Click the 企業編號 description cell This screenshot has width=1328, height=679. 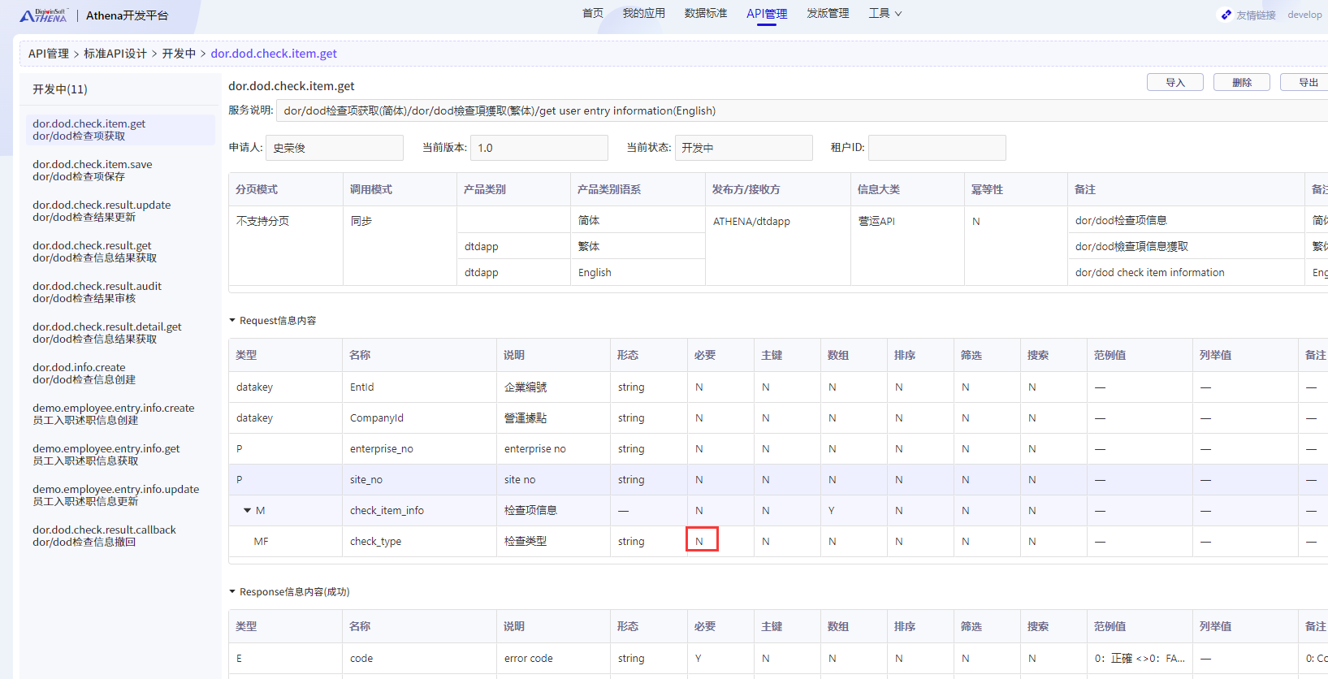click(553, 387)
